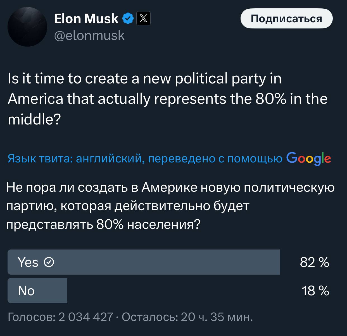Click the blue verified checkmark badge

point(128,18)
